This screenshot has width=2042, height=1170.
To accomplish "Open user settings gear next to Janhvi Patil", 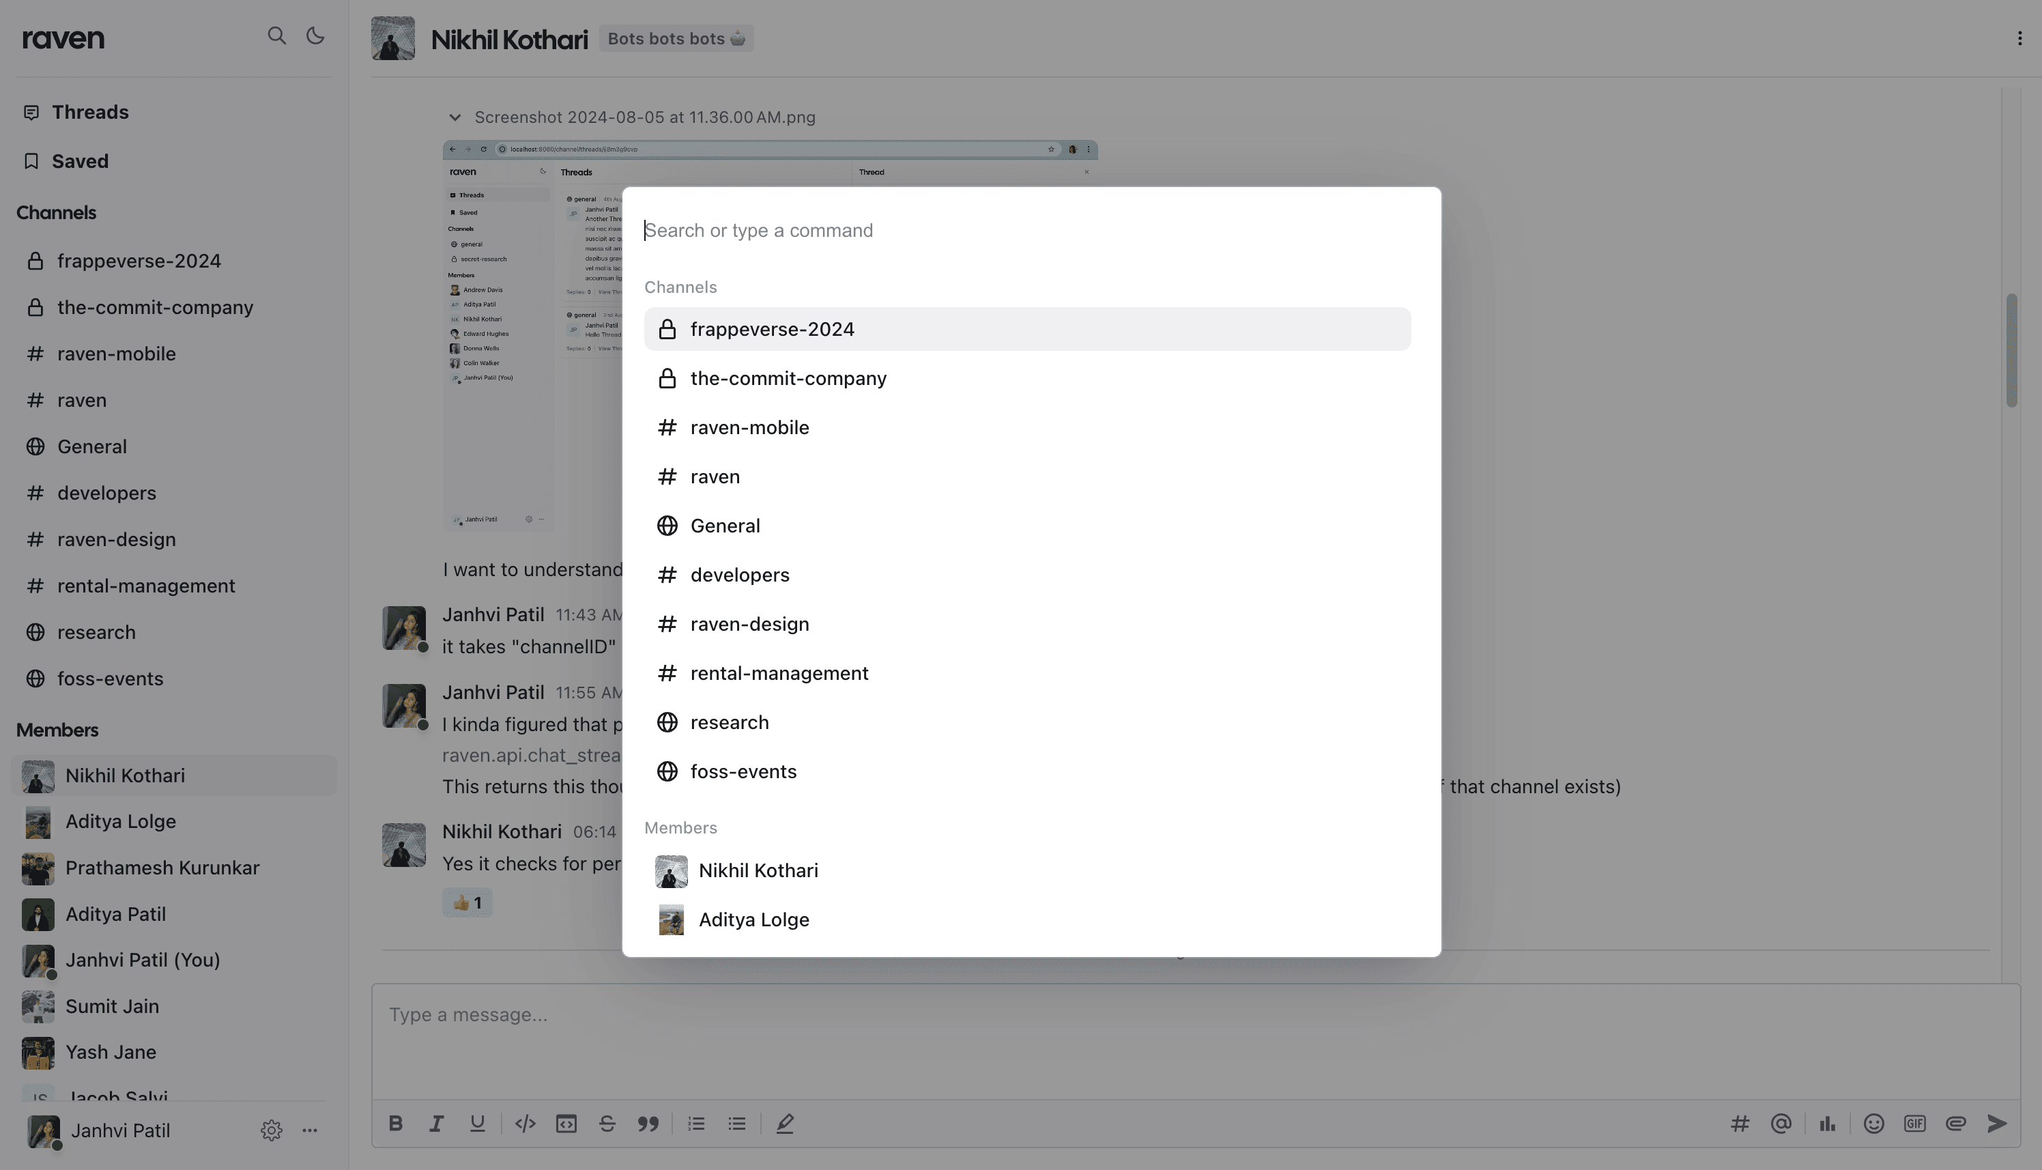I will point(272,1130).
